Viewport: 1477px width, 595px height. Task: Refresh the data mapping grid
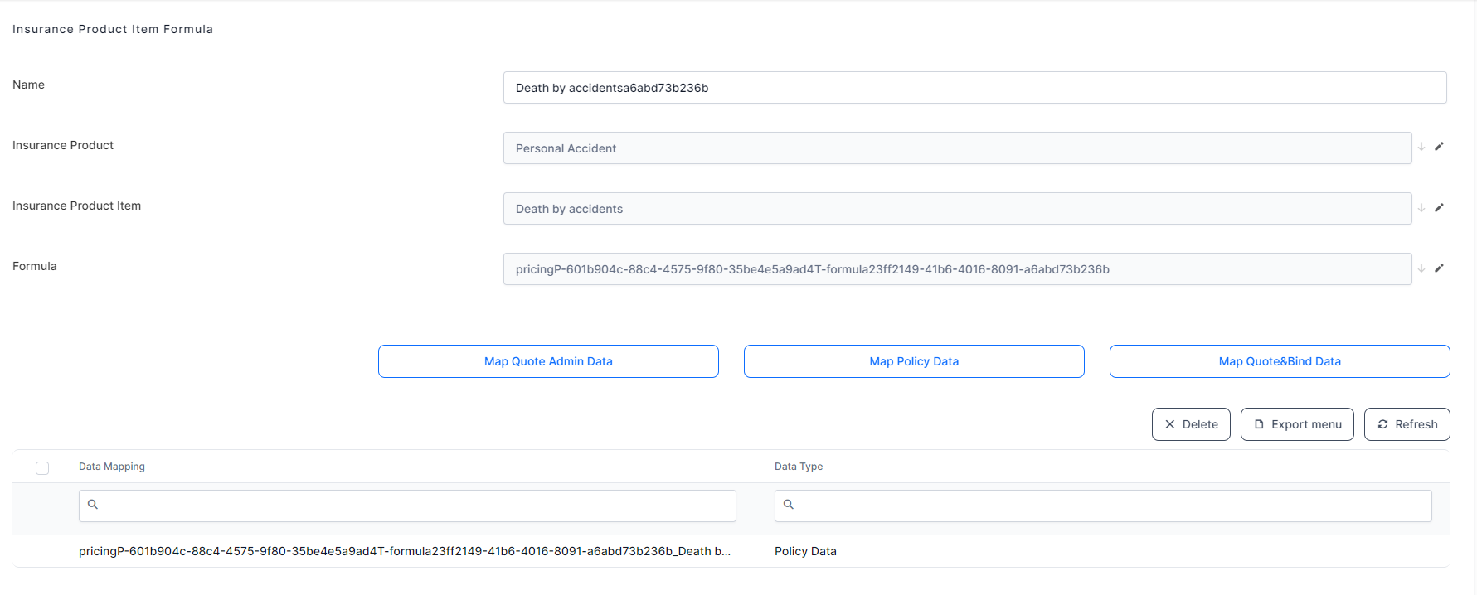(x=1407, y=424)
